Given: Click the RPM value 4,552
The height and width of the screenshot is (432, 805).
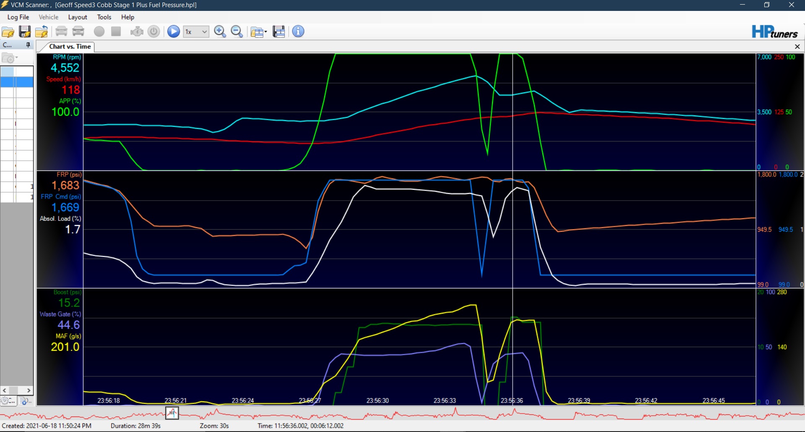Looking at the screenshot, I should tap(65, 68).
